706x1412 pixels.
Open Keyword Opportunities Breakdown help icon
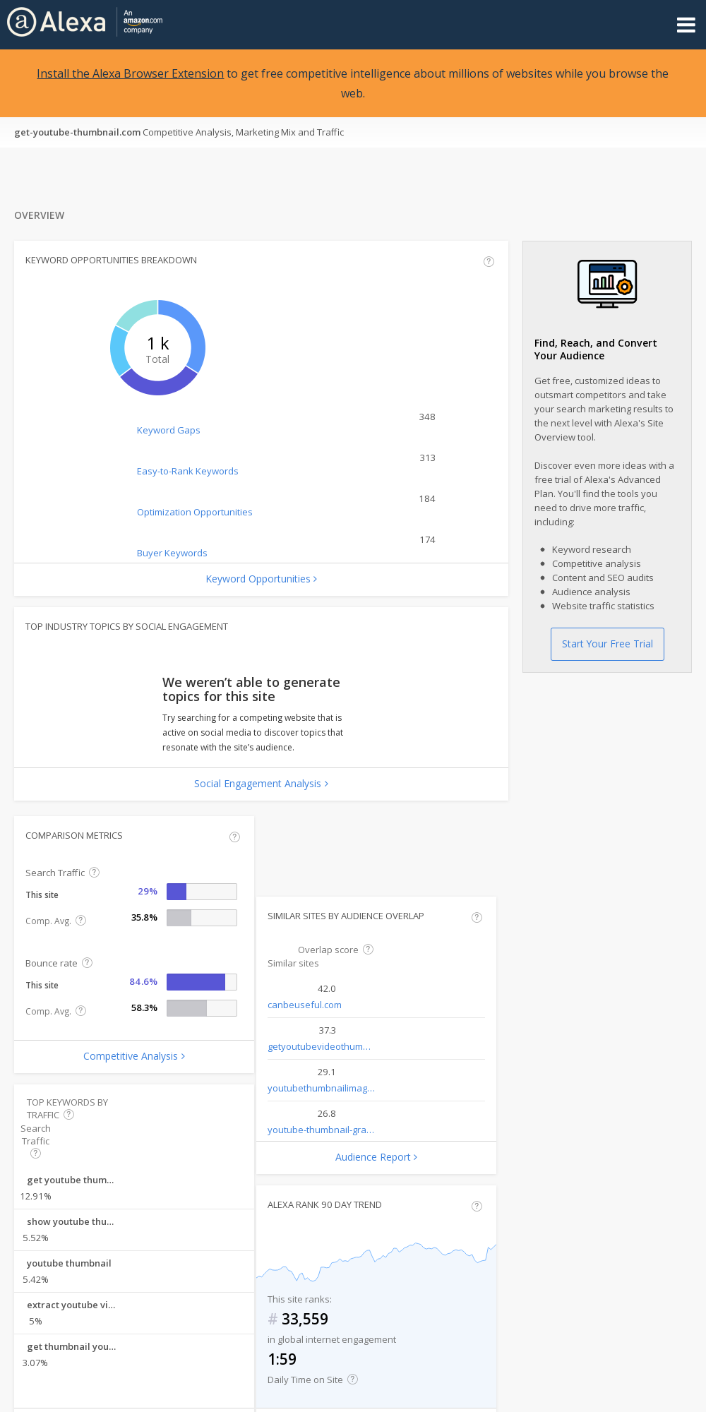click(489, 261)
